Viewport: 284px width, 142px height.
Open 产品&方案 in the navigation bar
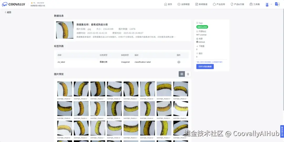coord(237,4)
